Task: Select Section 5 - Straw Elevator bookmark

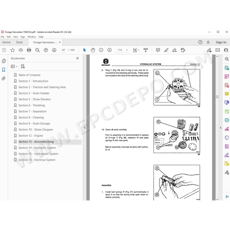Action: click(34, 99)
